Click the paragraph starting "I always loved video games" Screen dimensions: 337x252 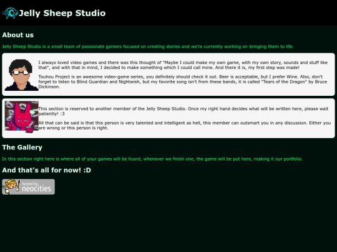[183, 65]
